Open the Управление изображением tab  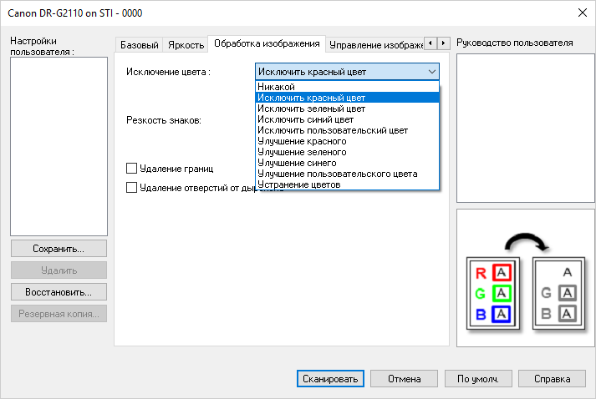374,44
